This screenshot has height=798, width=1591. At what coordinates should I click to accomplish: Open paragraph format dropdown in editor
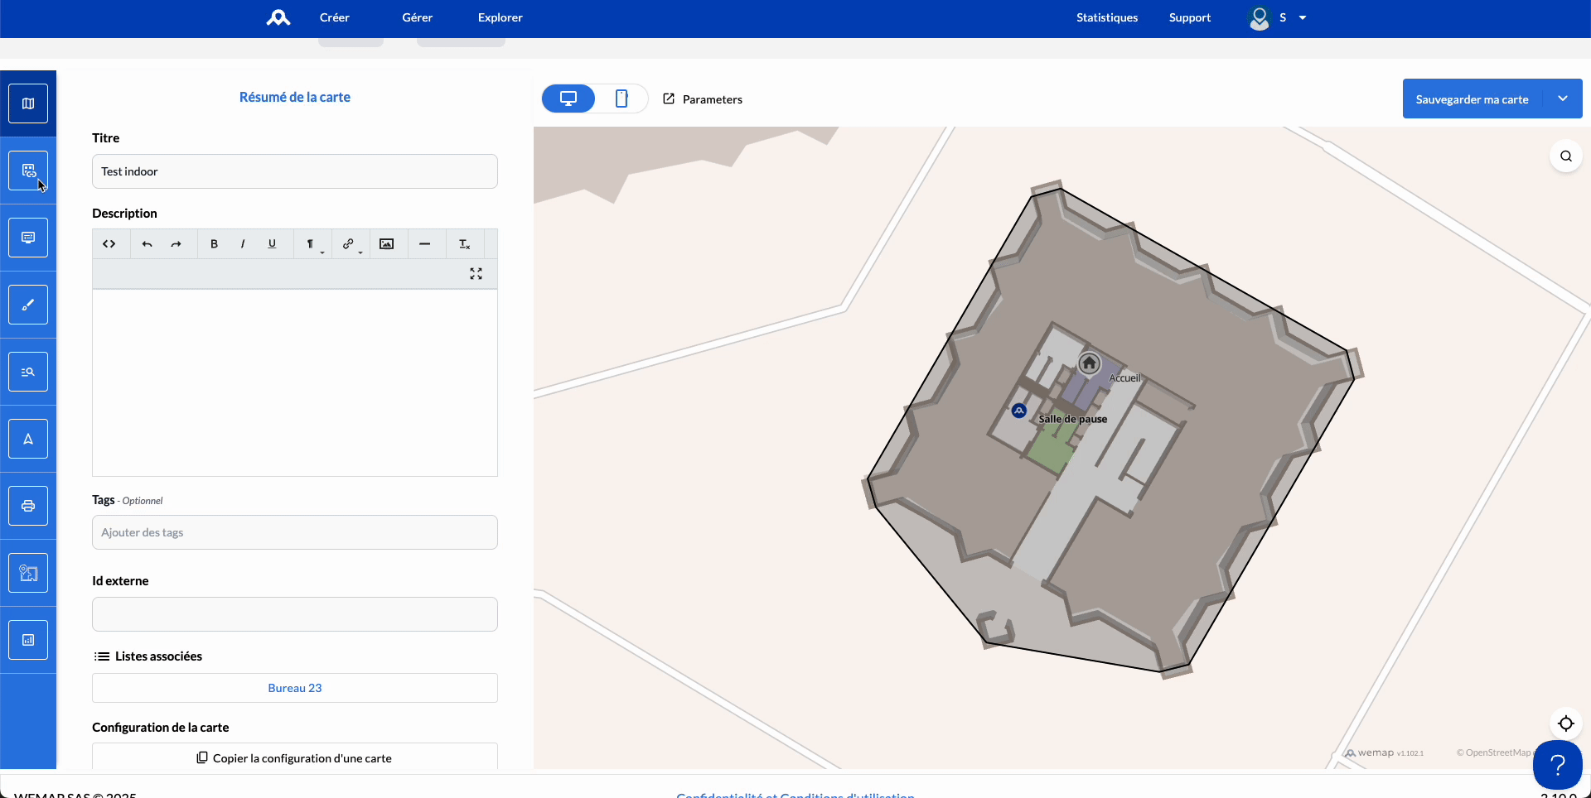[312, 244]
